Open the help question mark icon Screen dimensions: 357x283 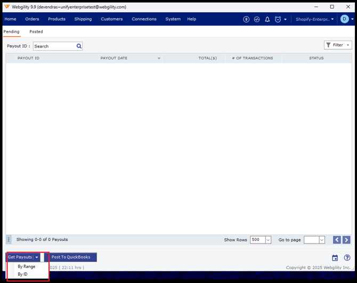coord(347,258)
